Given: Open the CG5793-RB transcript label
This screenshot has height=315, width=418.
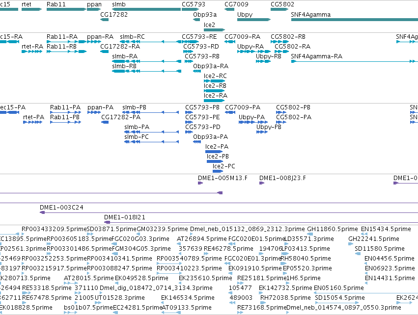Looking at the screenshot, I should (202, 56).
